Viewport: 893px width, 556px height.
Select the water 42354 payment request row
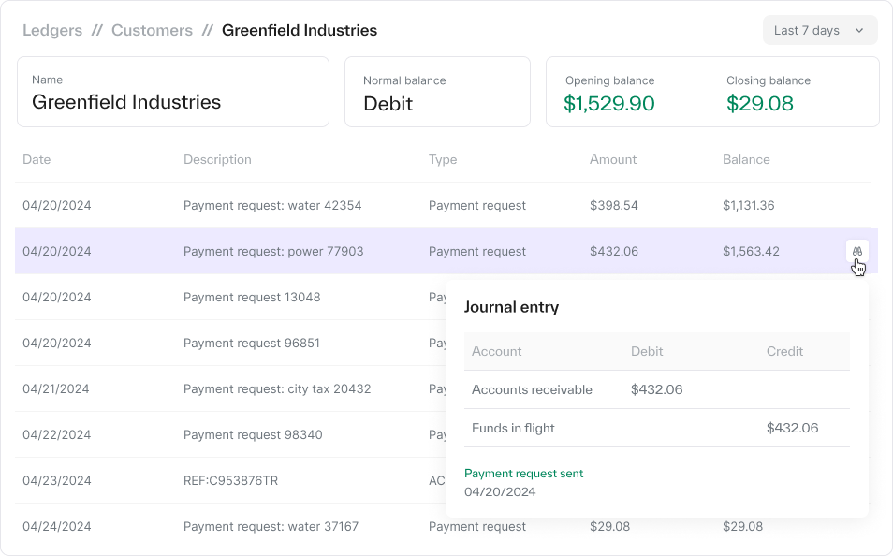[272, 205]
